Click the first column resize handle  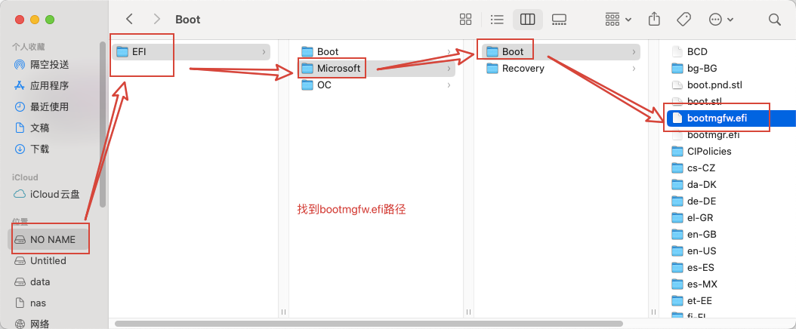[284, 312]
